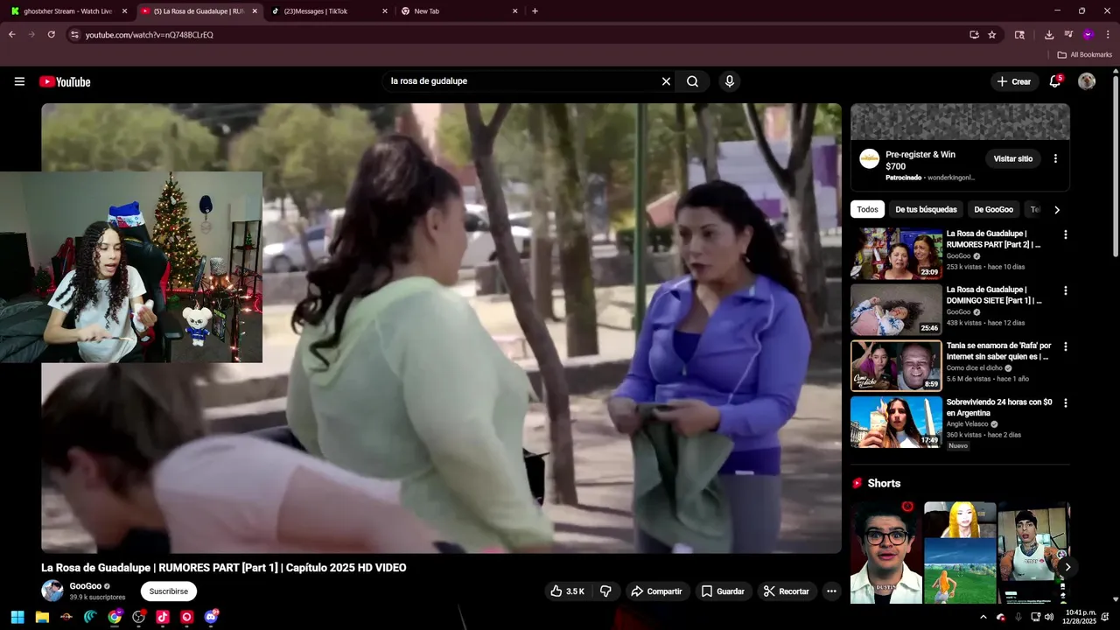Select the De tus búsquedas chip
Image resolution: width=1120 pixels, height=630 pixels.
(926, 210)
